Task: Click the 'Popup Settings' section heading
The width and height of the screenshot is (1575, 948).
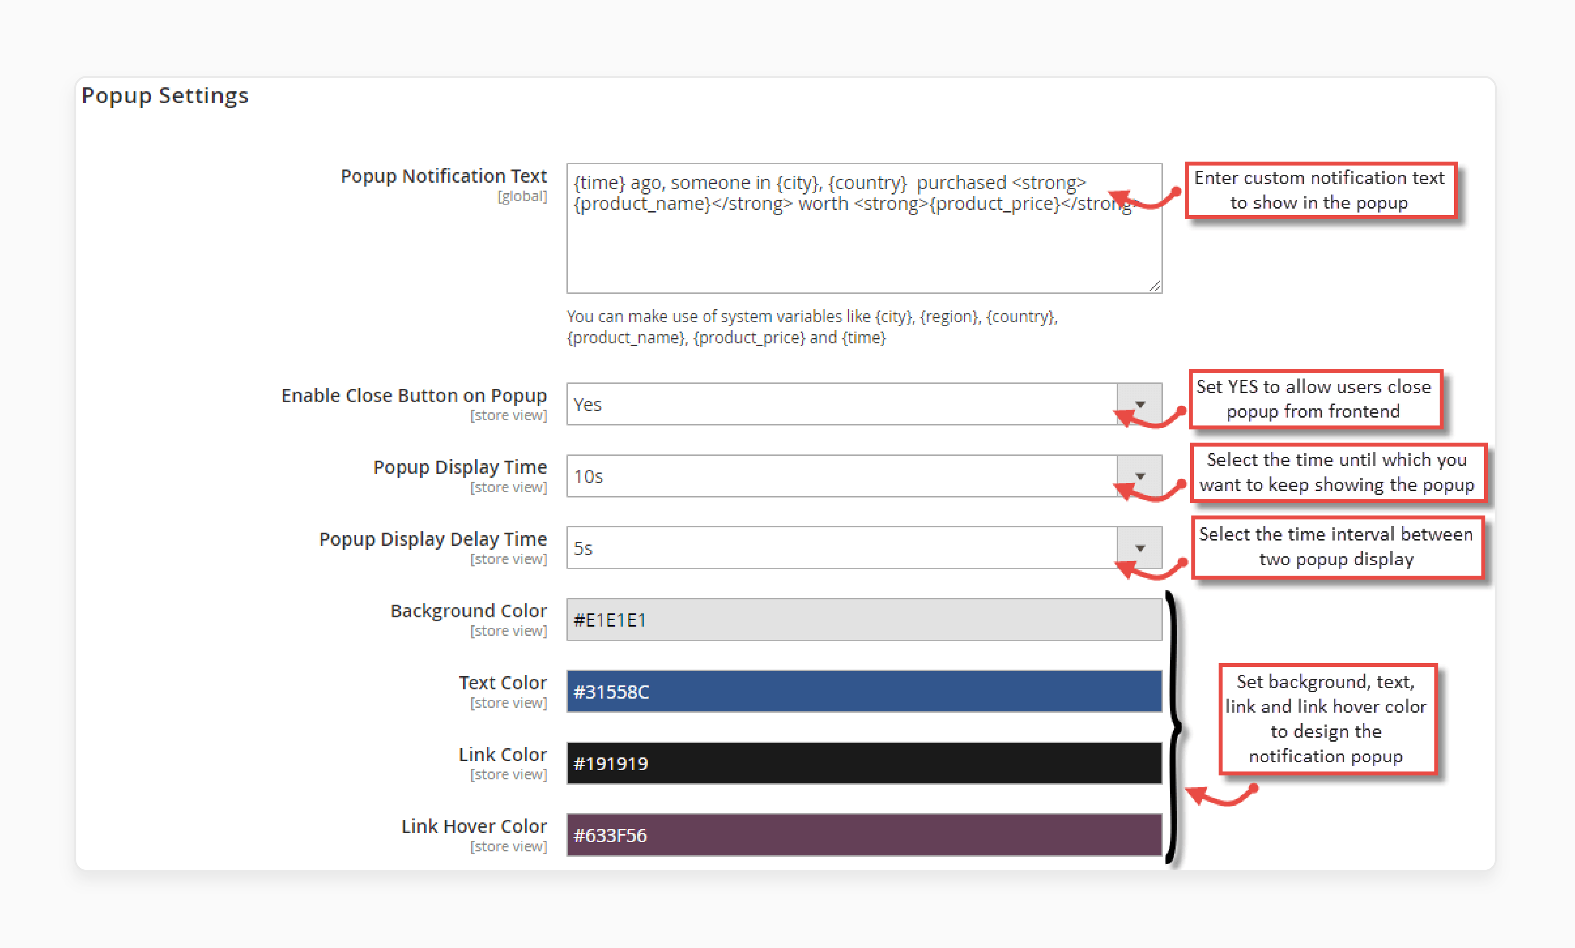Action: pos(165,95)
